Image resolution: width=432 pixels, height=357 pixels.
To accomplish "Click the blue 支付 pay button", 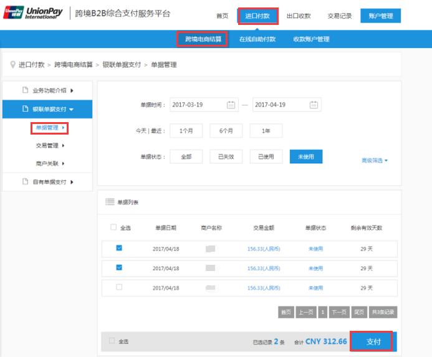I will 373,341.
